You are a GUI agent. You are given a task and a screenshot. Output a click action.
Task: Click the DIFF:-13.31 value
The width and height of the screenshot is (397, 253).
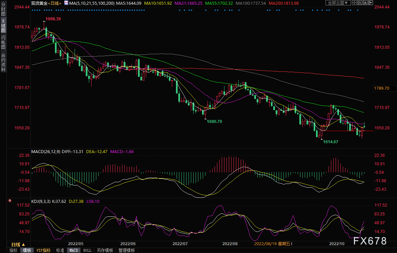tap(73, 151)
